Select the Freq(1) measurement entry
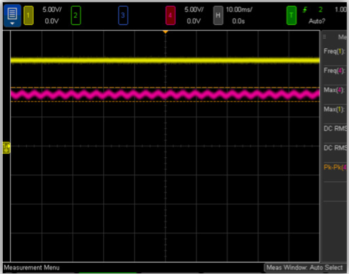 pyautogui.click(x=334, y=51)
